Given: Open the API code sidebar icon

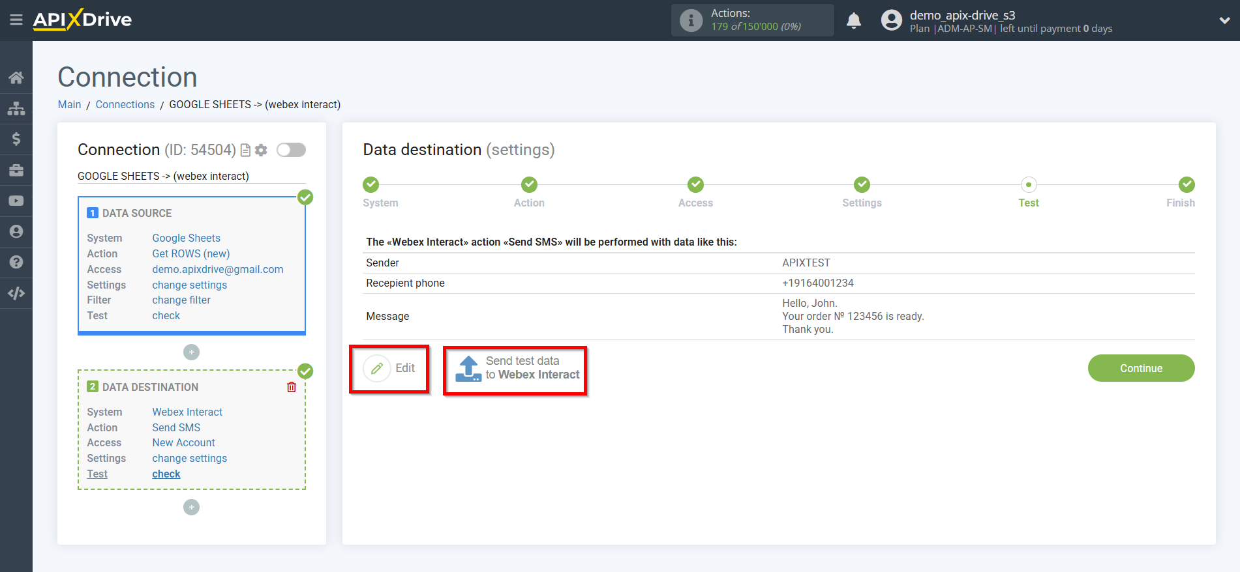Looking at the screenshot, I should click(x=16, y=293).
